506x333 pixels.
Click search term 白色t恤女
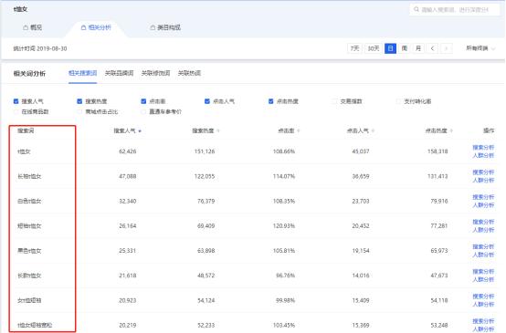tap(29, 201)
